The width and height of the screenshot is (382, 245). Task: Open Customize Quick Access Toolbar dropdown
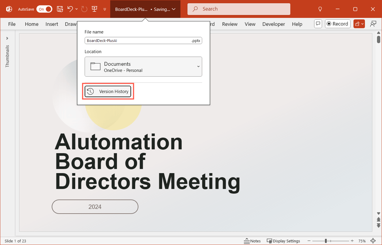105,10
